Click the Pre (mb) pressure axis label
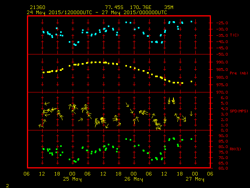 (x=239, y=73)
